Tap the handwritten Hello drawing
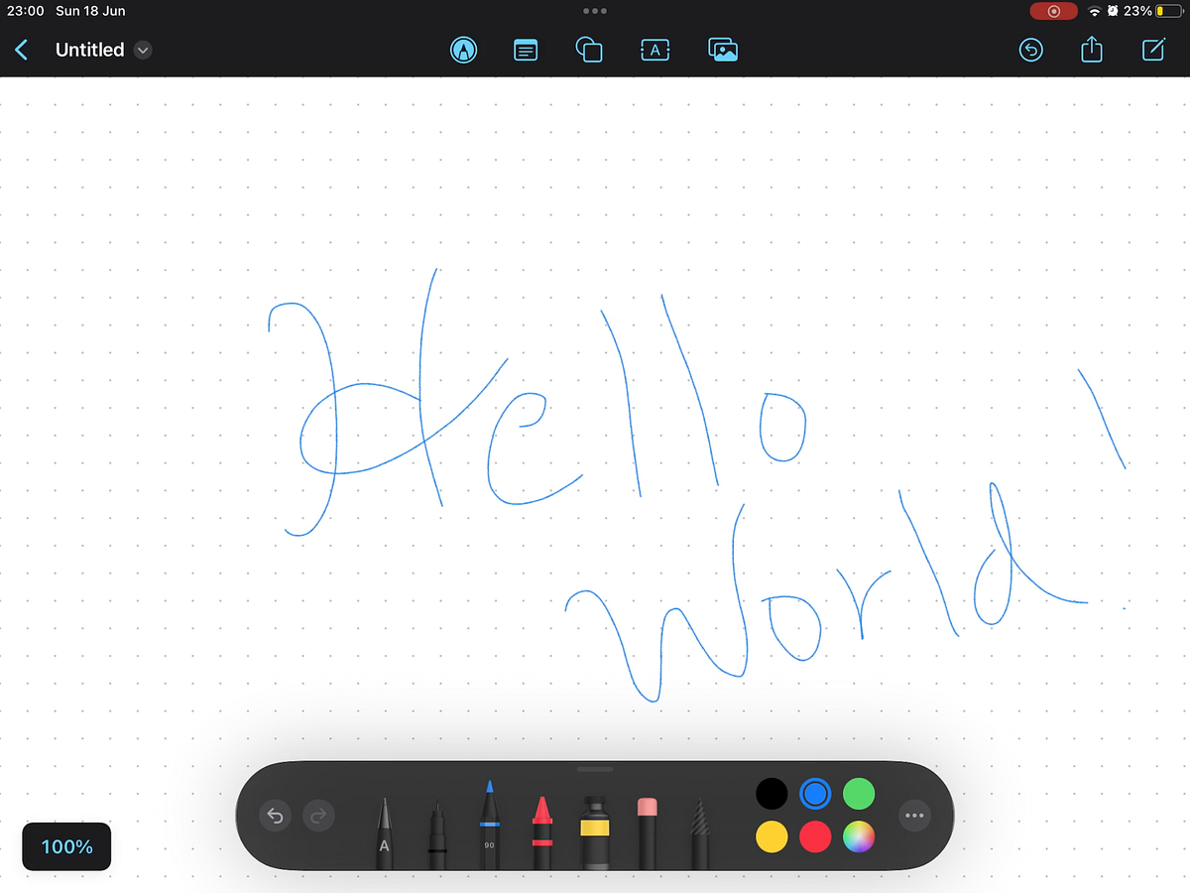This screenshot has width=1190, height=893. tap(536, 401)
